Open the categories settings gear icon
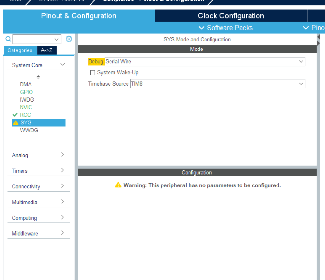The image size is (325, 280). pyautogui.click(x=69, y=39)
